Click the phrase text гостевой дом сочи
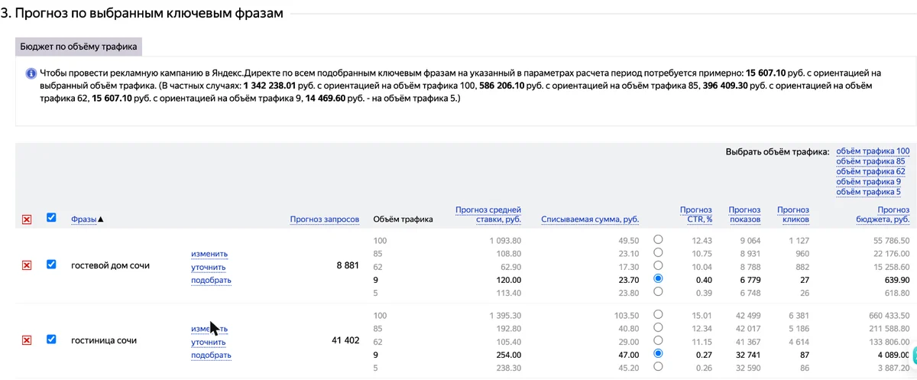 click(x=110, y=265)
